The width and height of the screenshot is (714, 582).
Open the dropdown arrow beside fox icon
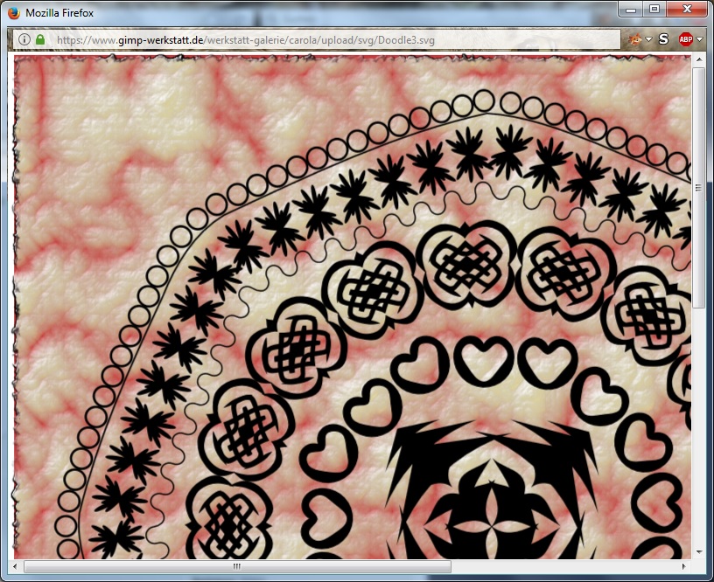[648, 39]
